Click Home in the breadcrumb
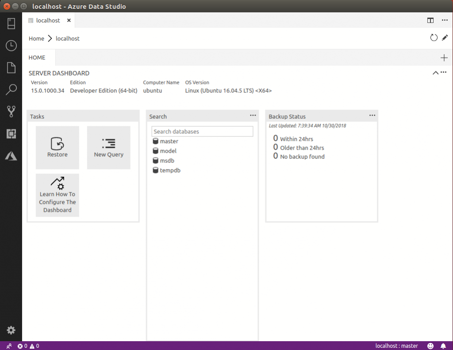This screenshot has height=350, width=453. 36,39
